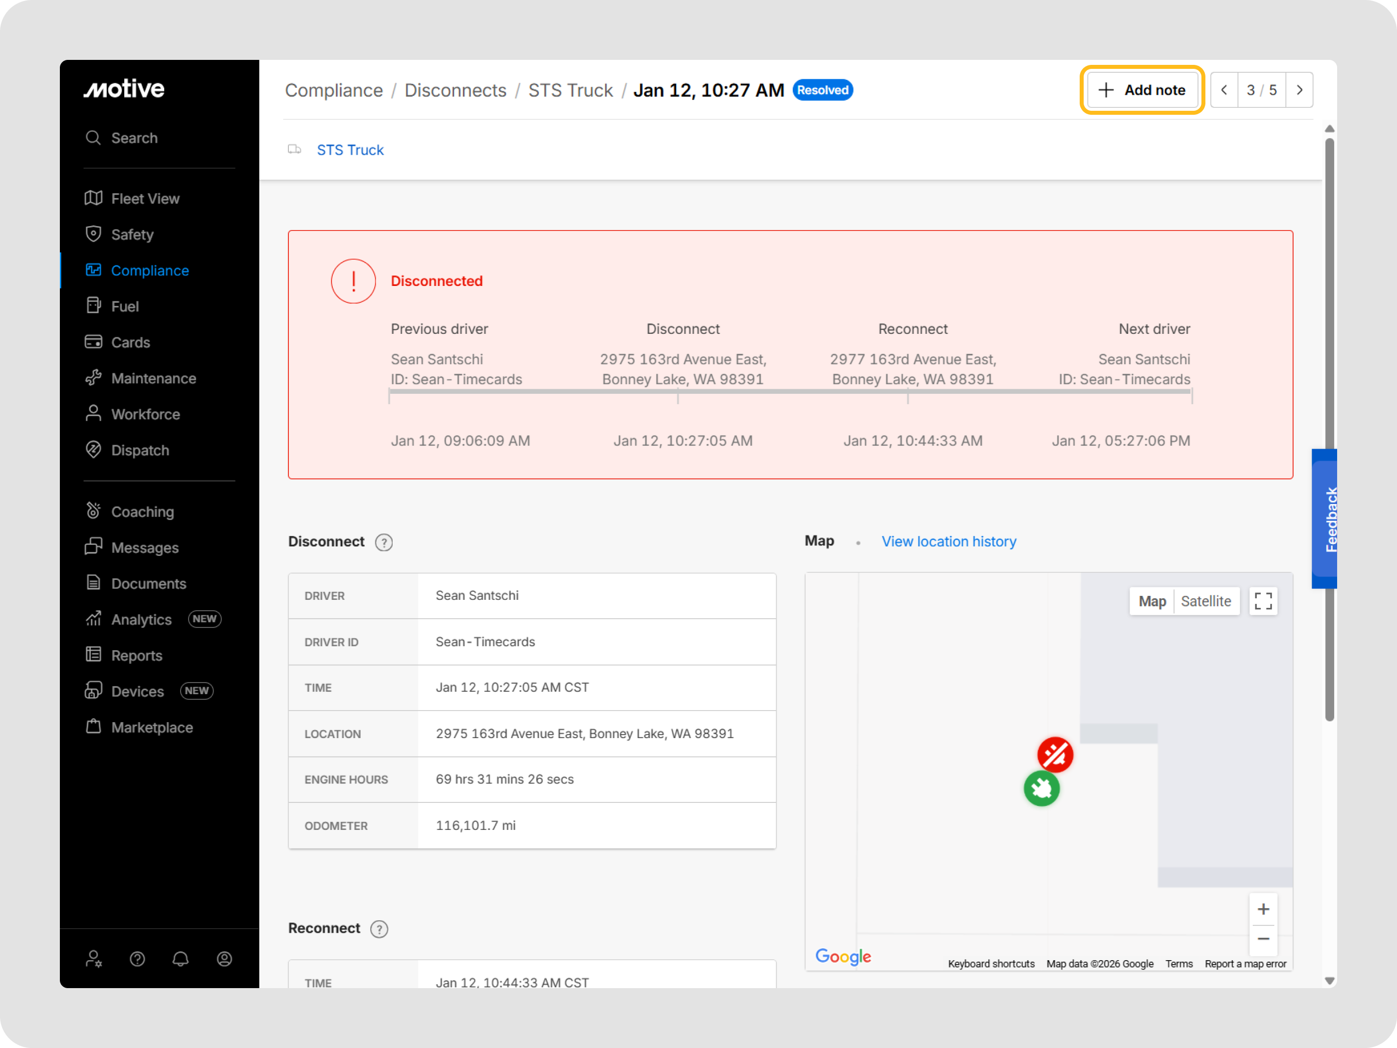Screen dimensions: 1397x1048
Task: Open the notifications bell icon
Action: pyautogui.click(x=181, y=959)
